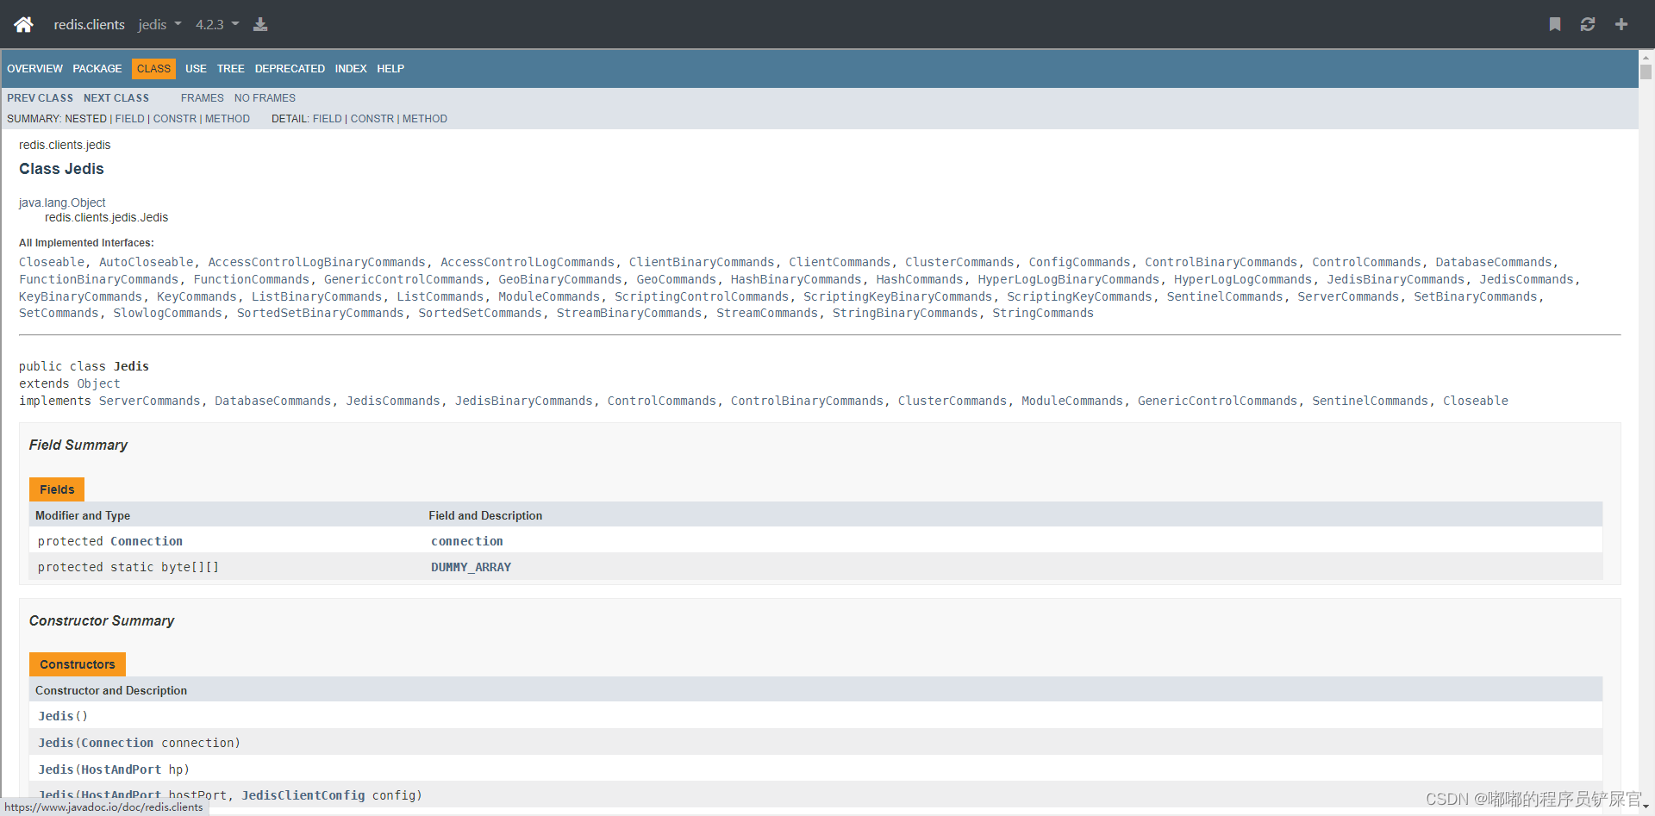Open SetCommands interface link
1655x816 pixels.
[x=59, y=314]
